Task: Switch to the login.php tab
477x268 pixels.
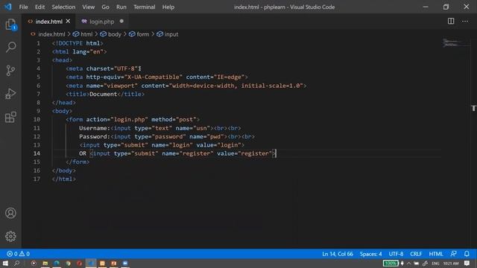Action: tap(101, 22)
